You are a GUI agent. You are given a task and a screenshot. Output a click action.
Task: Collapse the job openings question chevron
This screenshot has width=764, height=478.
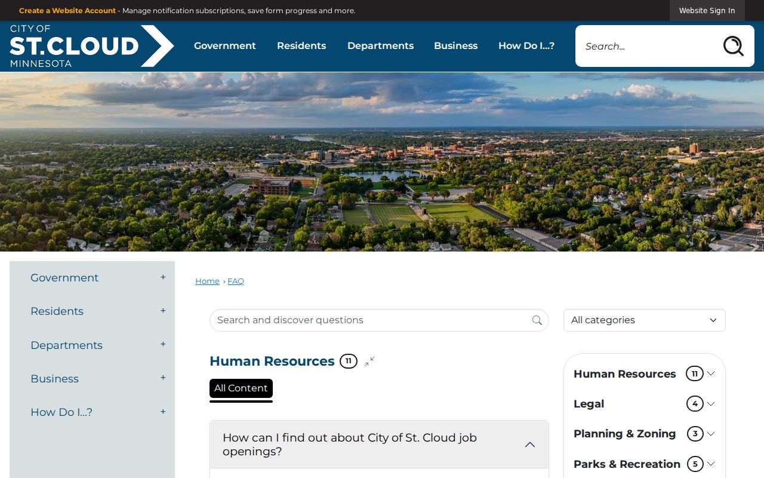[x=529, y=445]
